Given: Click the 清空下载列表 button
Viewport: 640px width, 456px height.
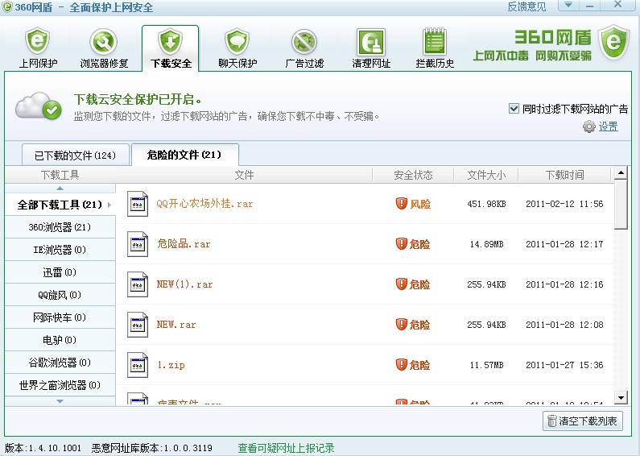Looking at the screenshot, I should pyautogui.click(x=583, y=421).
